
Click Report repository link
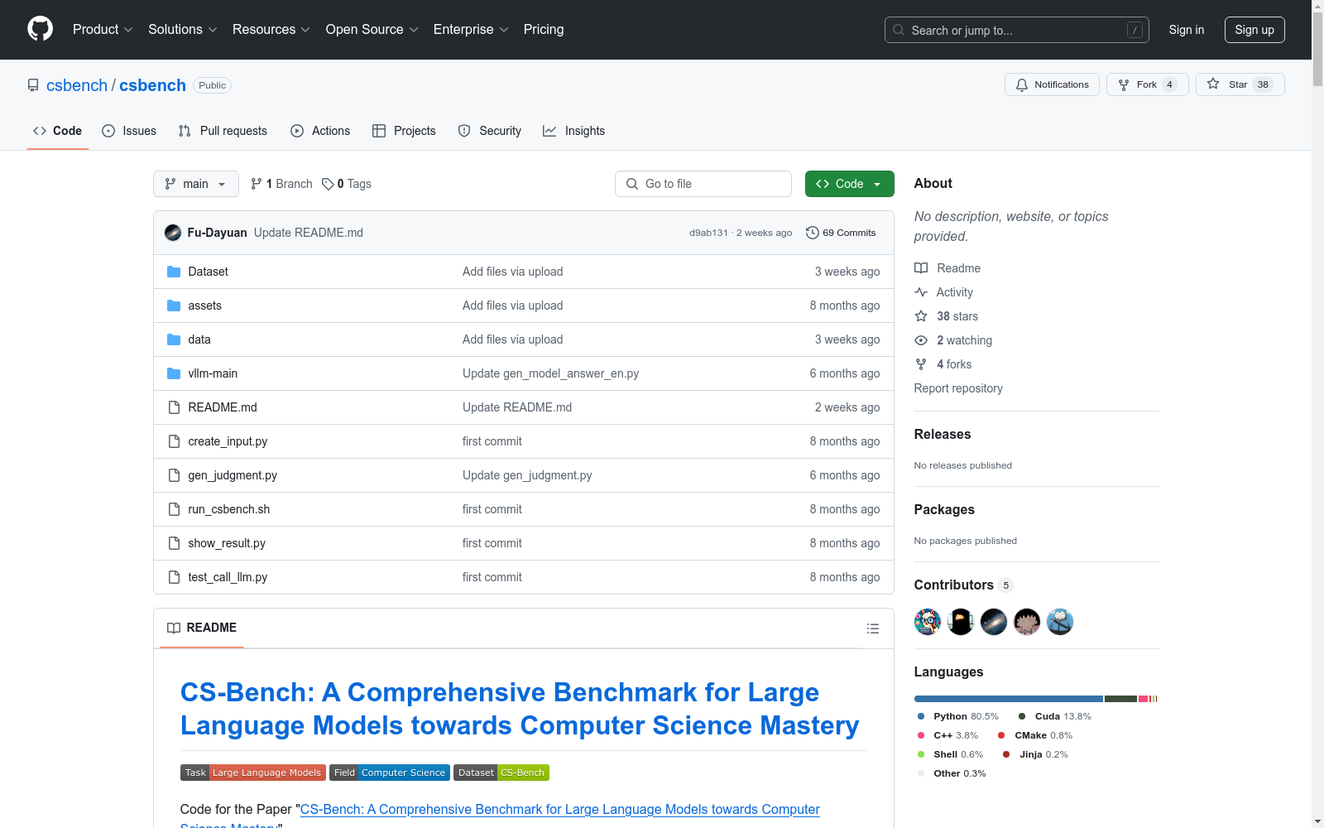point(958,388)
